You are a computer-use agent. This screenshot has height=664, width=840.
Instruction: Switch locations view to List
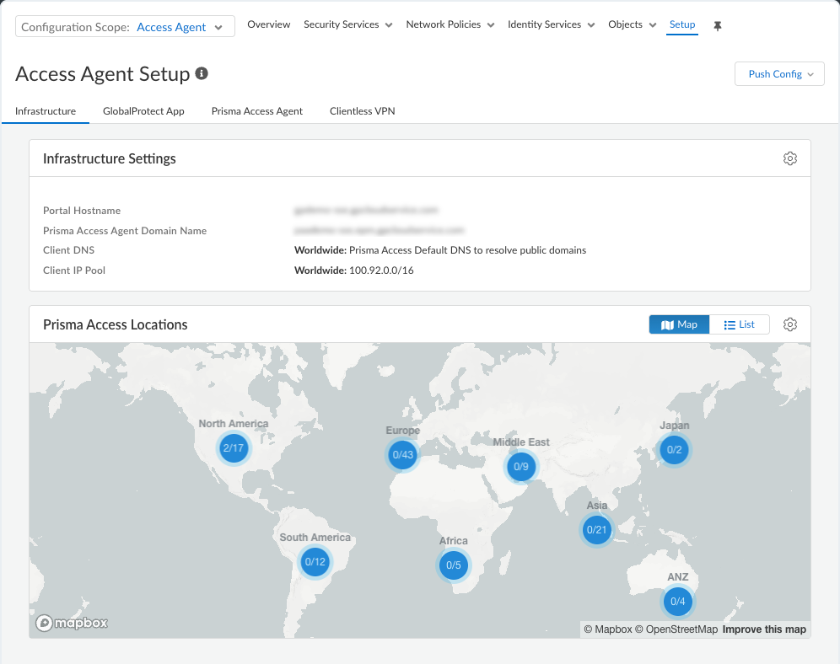740,324
